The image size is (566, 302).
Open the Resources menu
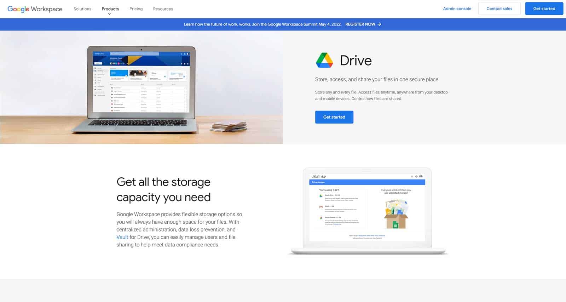(163, 9)
